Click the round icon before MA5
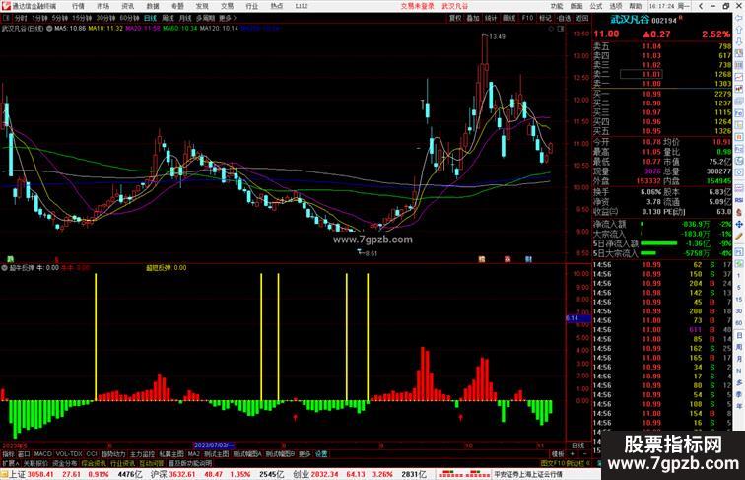The image size is (745, 480). click(x=49, y=29)
